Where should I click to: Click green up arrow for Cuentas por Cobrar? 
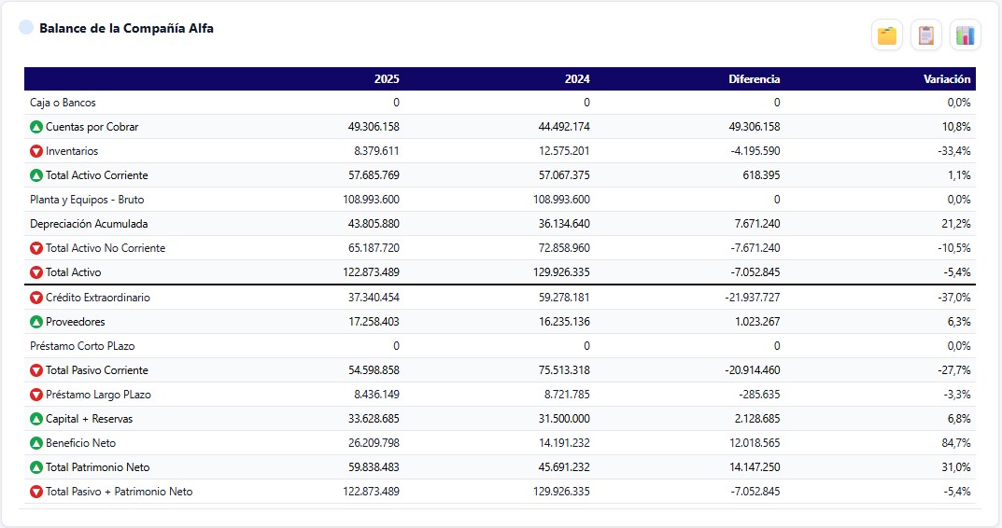[36, 127]
